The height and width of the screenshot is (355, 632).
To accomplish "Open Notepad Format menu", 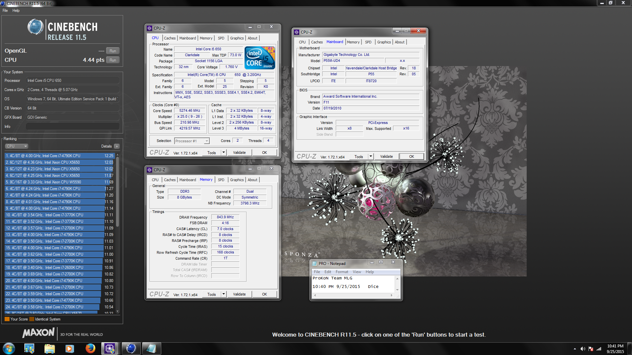I will click(x=342, y=272).
